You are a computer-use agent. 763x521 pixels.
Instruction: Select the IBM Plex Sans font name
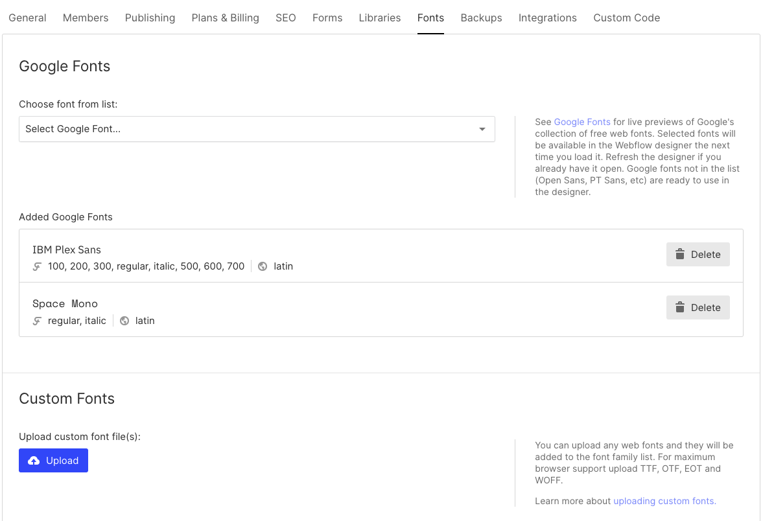(x=67, y=250)
